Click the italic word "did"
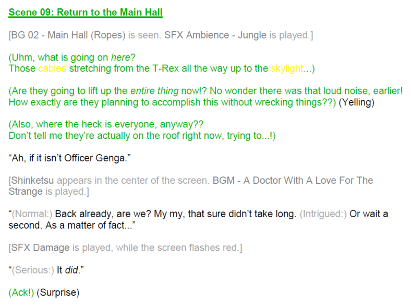This screenshot has width=411, height=306. point(71,270)
